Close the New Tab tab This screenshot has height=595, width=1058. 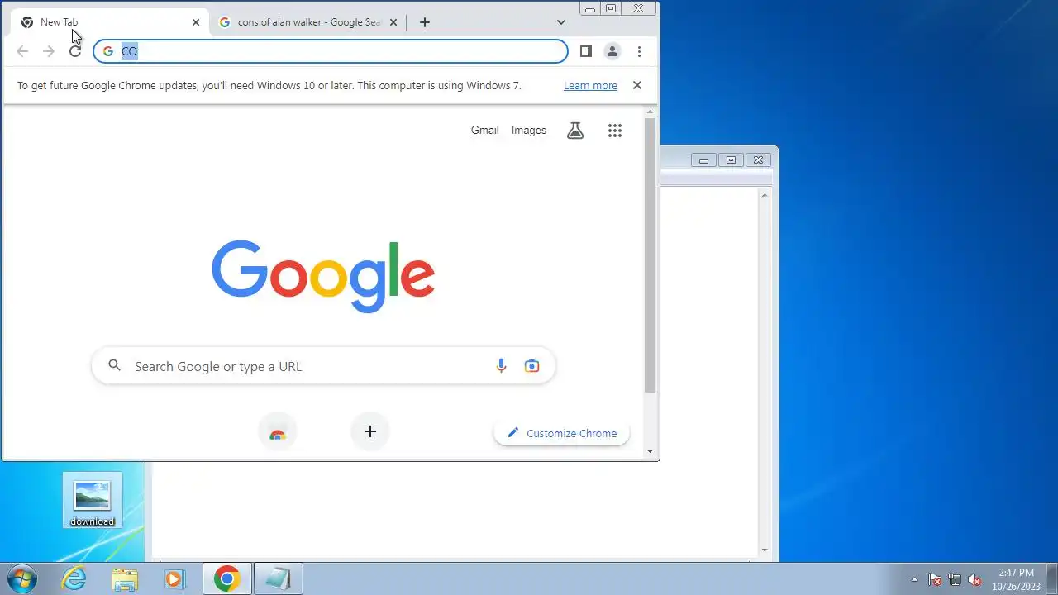pos(196,22)
